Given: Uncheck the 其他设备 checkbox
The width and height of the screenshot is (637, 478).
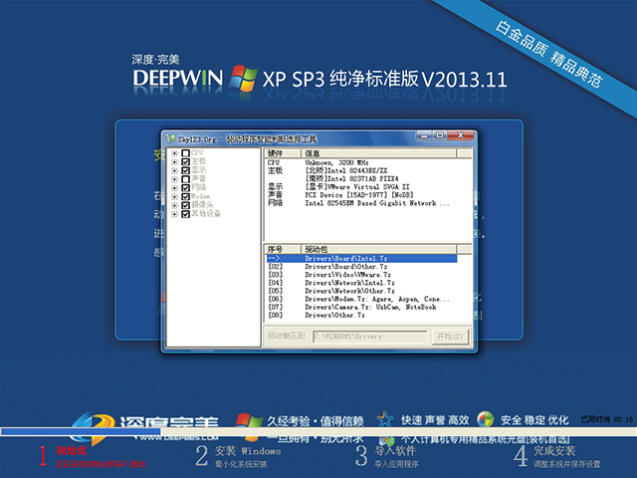Looking at the screenshot, I should pyautogui.click(x=186, y=214).
